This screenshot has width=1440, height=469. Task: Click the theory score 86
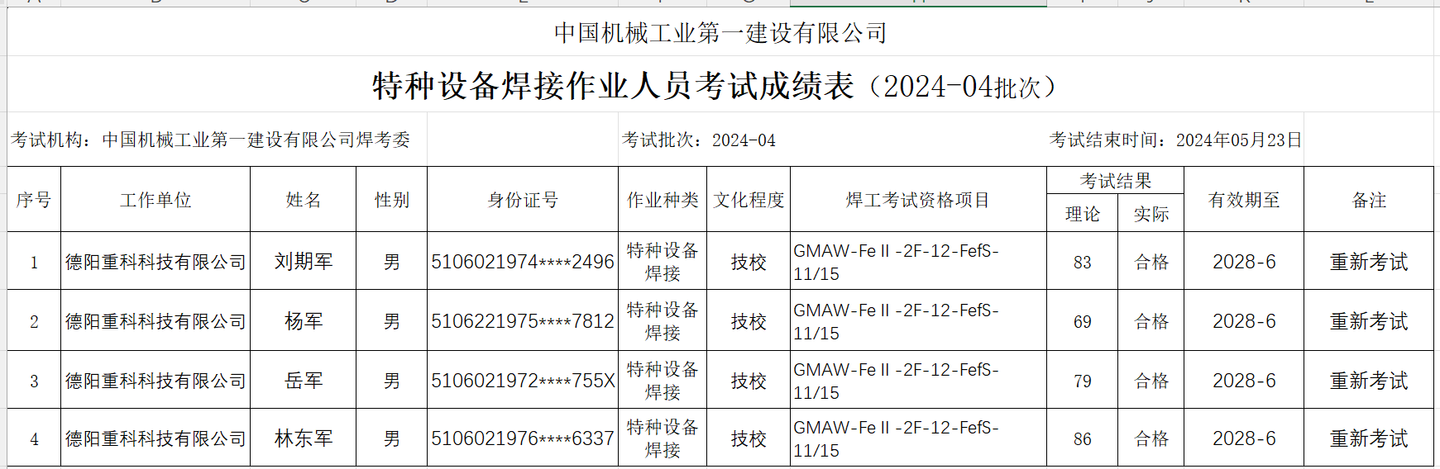point(1083,438)
